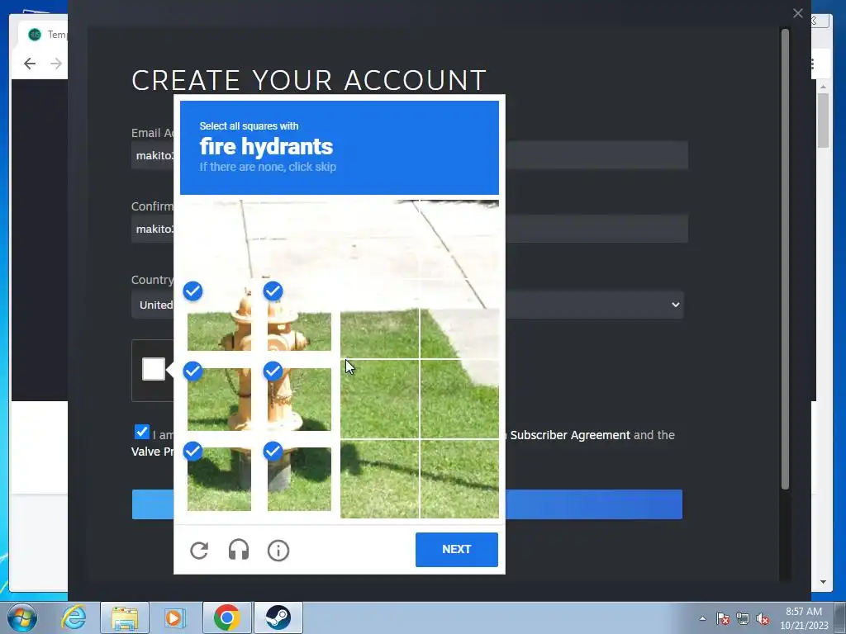Deselect the tile with the hydrant's top-right cap

[299, 319]
